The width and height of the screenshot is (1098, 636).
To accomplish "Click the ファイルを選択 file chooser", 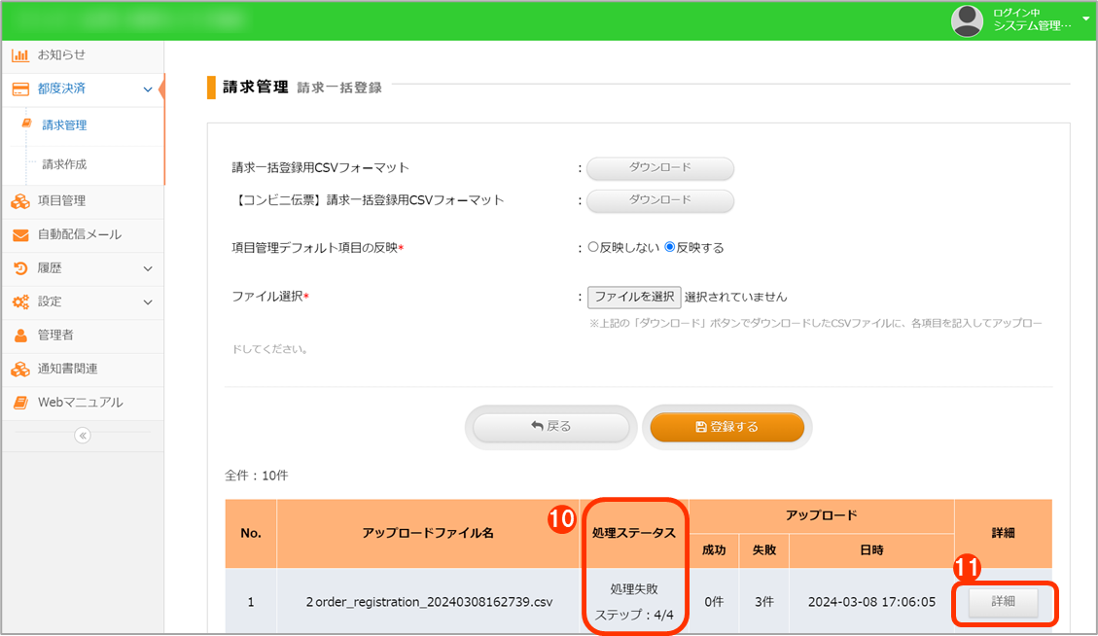I will [x=634, y=297].
